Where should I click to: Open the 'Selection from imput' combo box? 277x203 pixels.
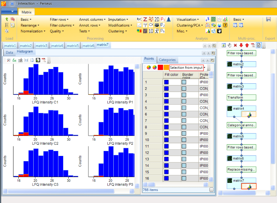(x=187, y=68)
